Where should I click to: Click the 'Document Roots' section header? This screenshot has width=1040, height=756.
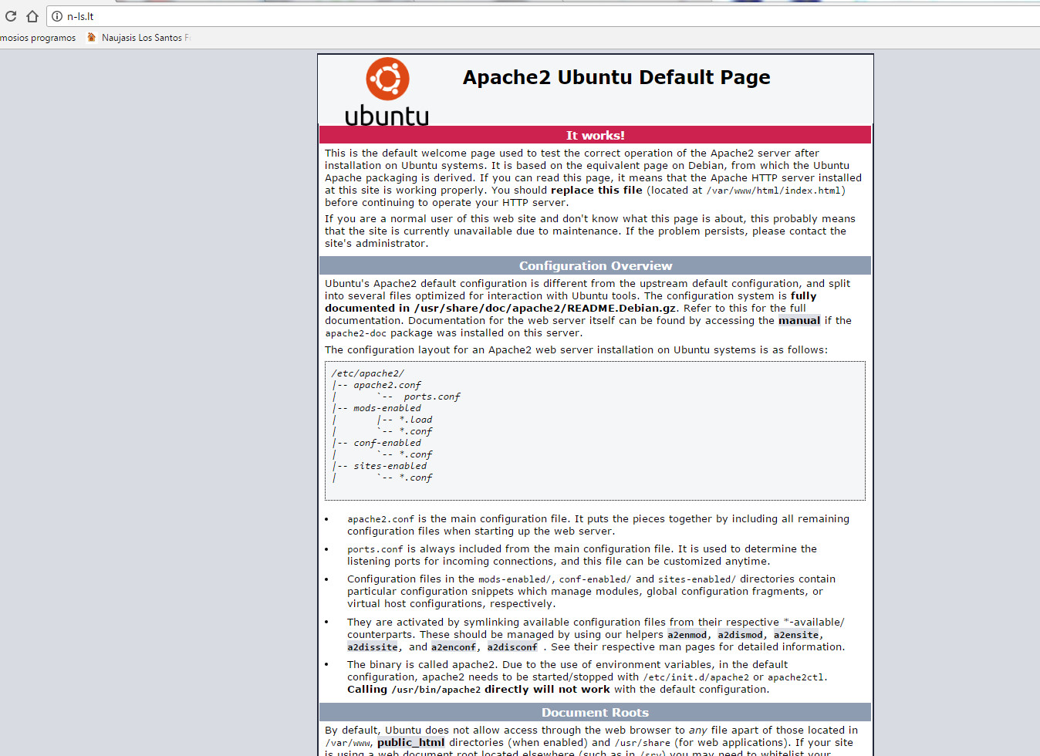point(595,712)
